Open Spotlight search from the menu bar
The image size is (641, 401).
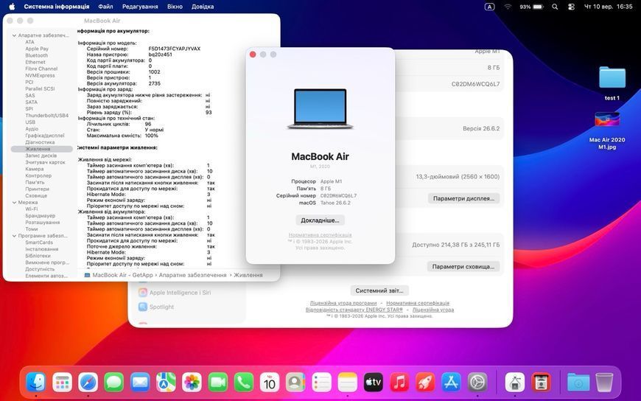point(555,7)
